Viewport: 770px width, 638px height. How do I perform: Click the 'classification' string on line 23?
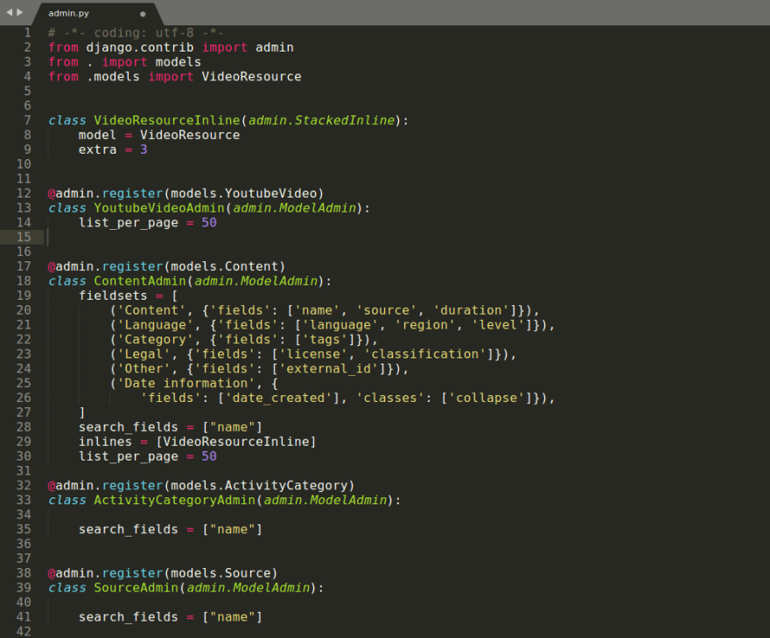425,354
